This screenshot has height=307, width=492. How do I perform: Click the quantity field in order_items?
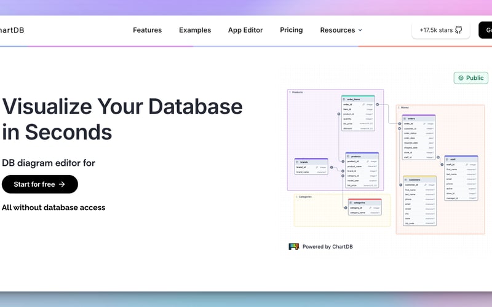click(x=358, y=119)
